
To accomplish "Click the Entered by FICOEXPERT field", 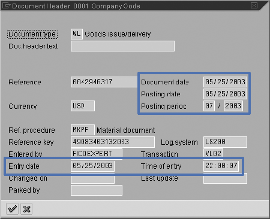I will click(97, 154).
